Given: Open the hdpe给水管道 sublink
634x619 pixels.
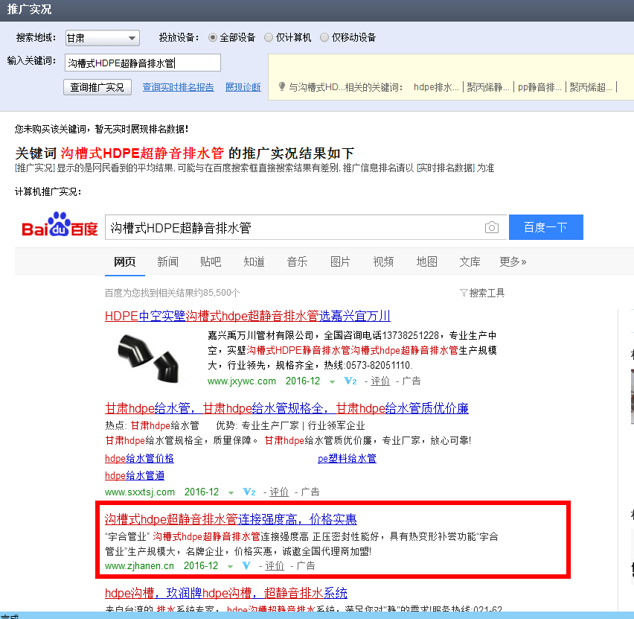Looking at the screenshot, I should pyautogui.click(x=135, y=475).
